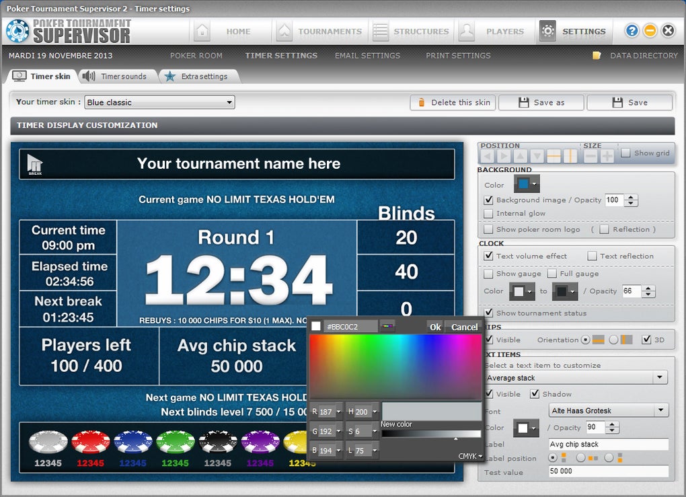Screen dimensions: 686x497
Task: Open the L value dropdown arrow
Action: point(375,450)
